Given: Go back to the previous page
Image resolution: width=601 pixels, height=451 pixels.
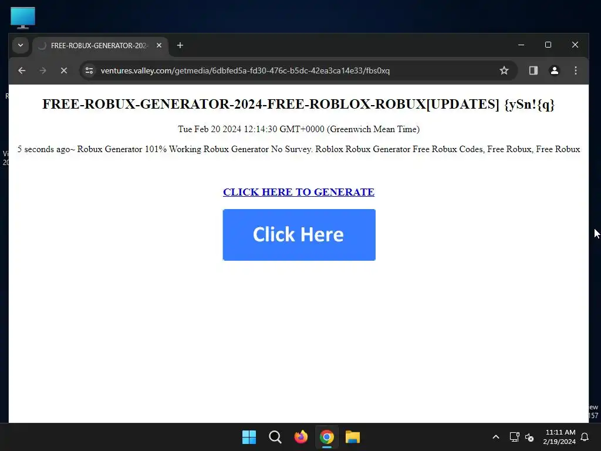Looking at the screenshot, I should click(x=22, y=70).
